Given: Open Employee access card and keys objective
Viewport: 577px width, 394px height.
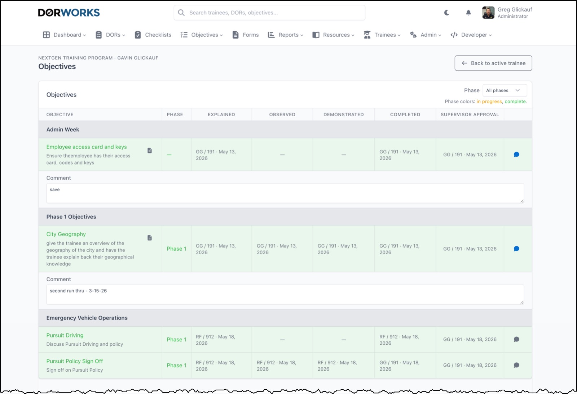Looking at the screenshot, I should click(87, 147).
